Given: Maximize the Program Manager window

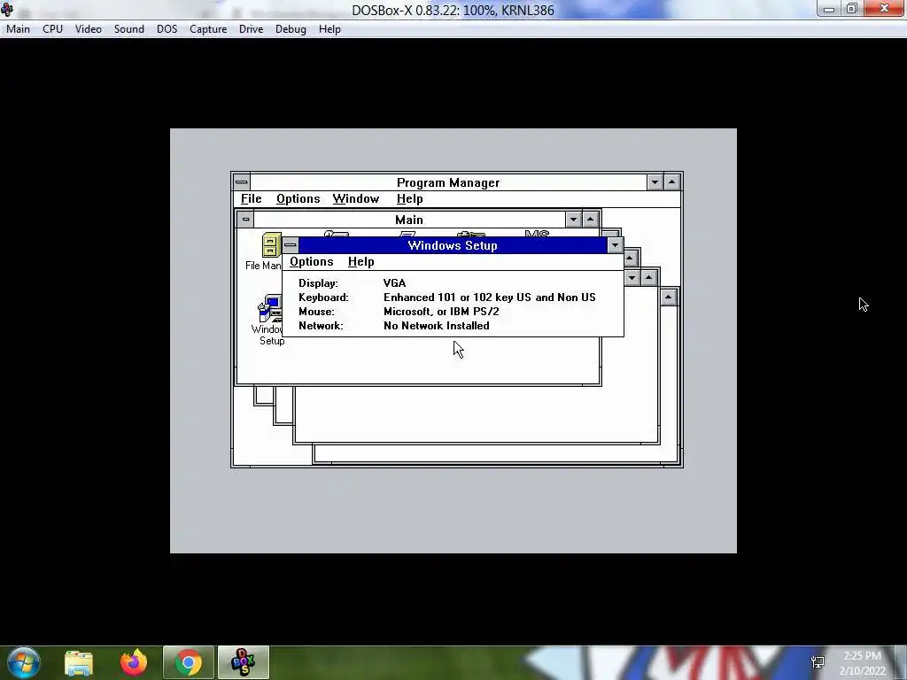Looking at the screenshot, I should [x=671, y=182].
